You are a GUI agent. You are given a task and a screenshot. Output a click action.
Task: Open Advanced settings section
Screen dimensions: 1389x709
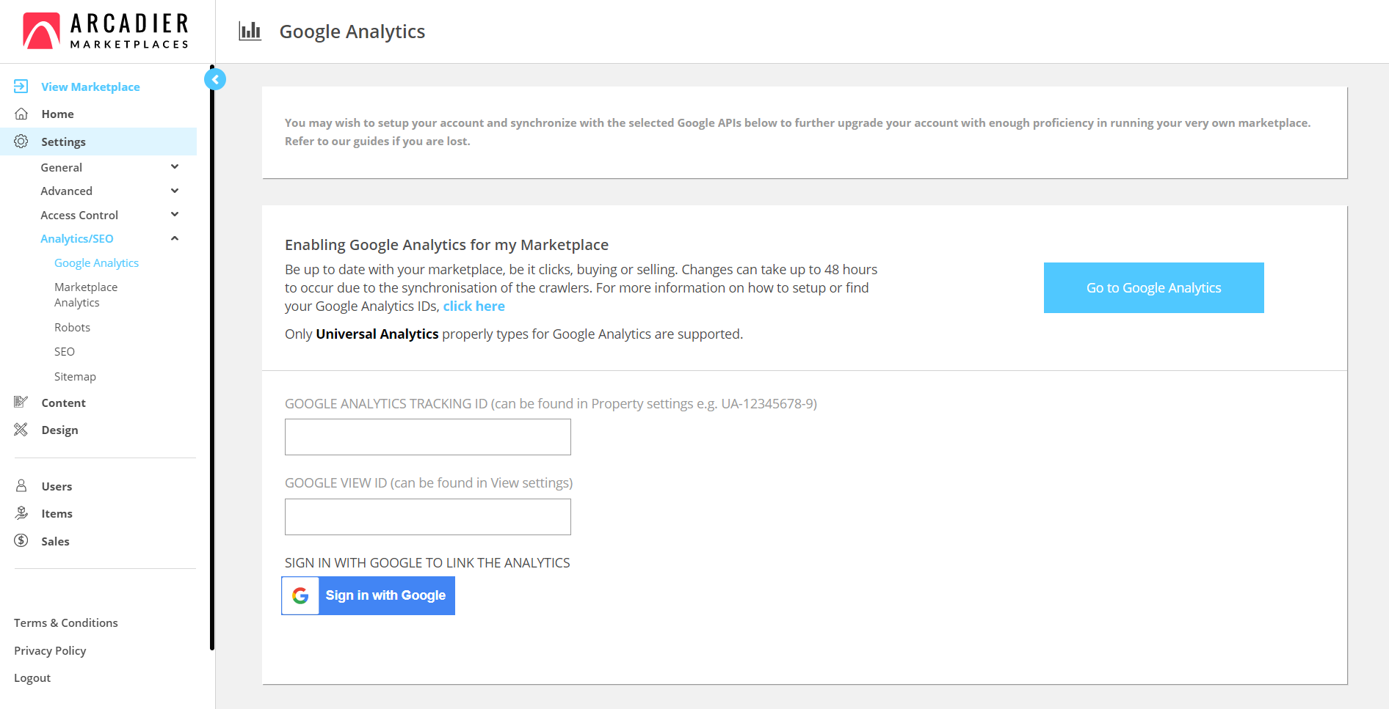[66, 191]
